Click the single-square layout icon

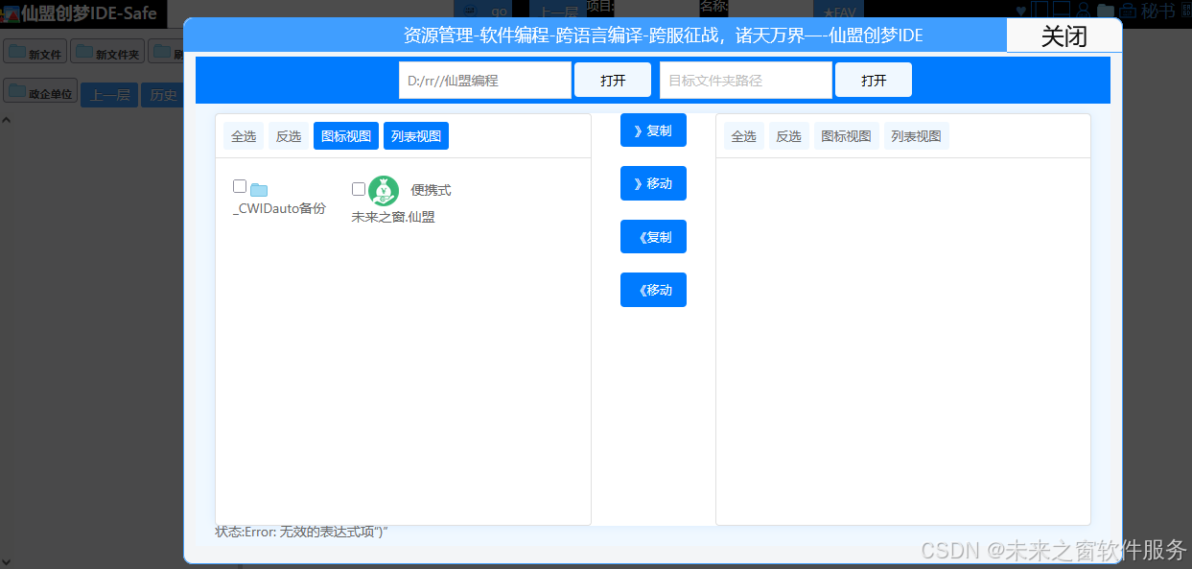tap(1062, 11)
